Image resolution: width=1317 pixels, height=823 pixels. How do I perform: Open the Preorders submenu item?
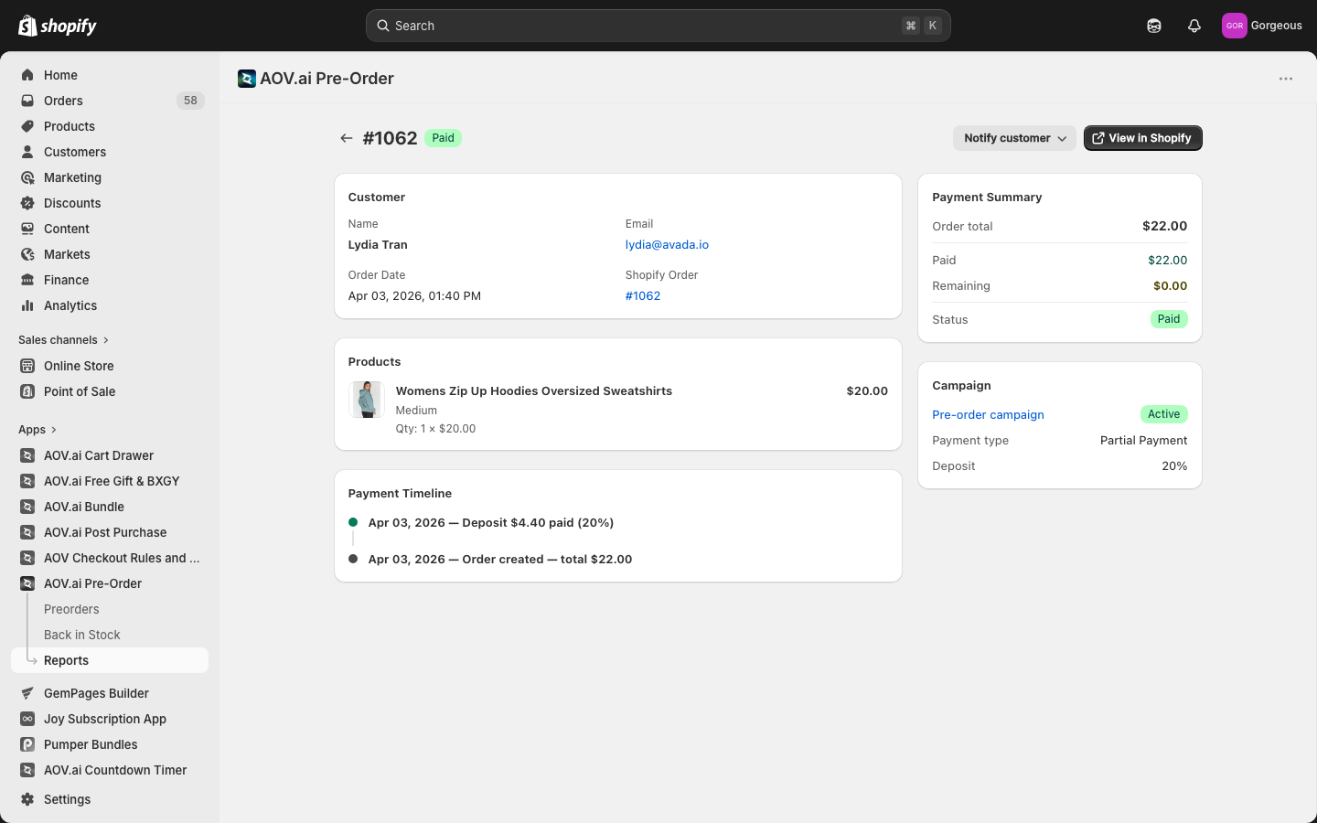pyautogui.click(x=71, y=609)
